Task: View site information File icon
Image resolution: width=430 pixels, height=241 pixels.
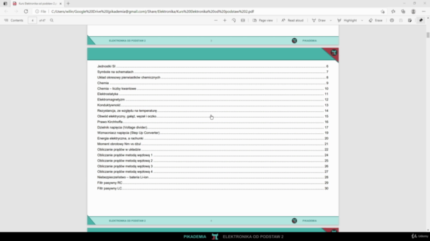Action: [40, 11]
